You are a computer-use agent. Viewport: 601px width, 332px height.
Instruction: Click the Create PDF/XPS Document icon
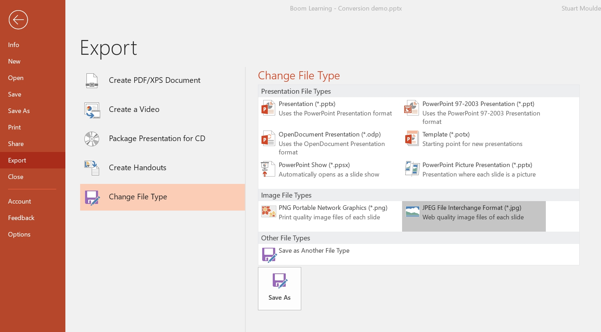(x=92, y=80)
